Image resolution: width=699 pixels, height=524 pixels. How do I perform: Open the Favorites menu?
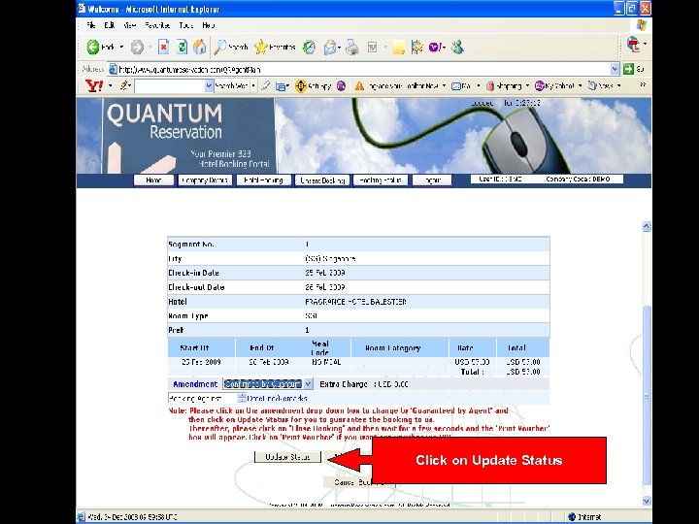[x=157, y=25]
